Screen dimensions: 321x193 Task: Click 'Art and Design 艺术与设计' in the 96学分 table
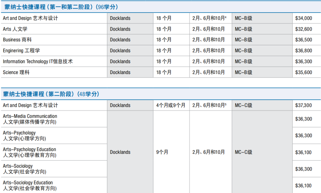click(x=30, y=18)
